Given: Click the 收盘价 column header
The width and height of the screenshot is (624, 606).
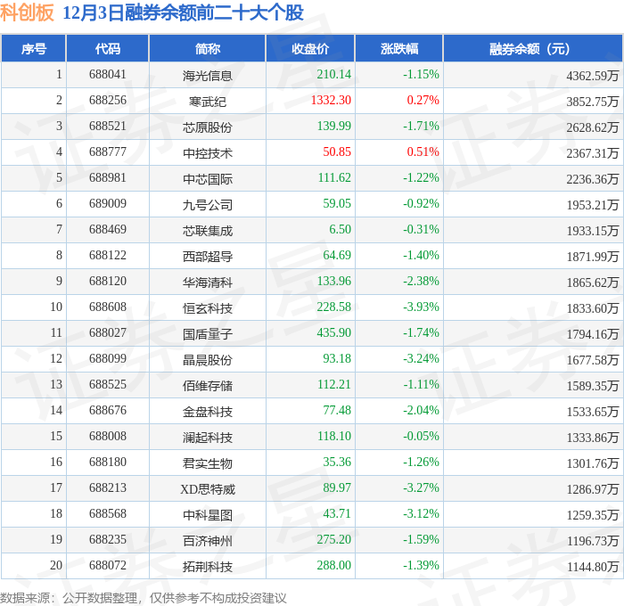Looking at the screenshot, I should point(310,48).
